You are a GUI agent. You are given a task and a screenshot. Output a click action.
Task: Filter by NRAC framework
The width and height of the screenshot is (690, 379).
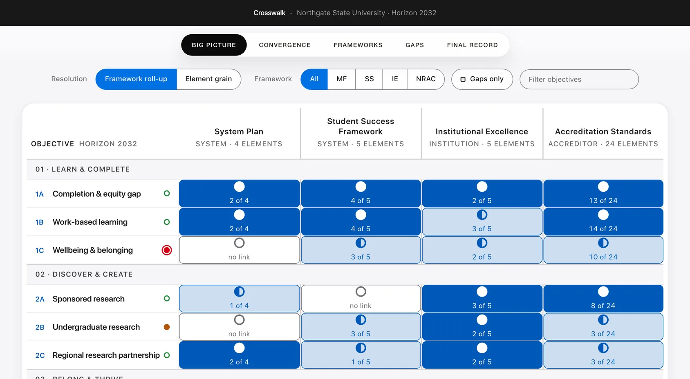(x=426, y=79)
